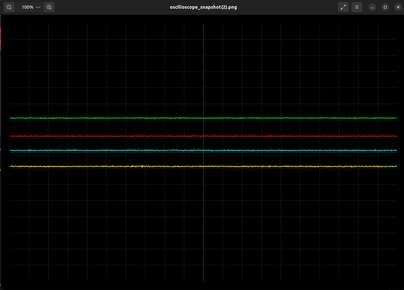Click the red marker on the left screen edge
404x290 pixels.
point(1,39)
